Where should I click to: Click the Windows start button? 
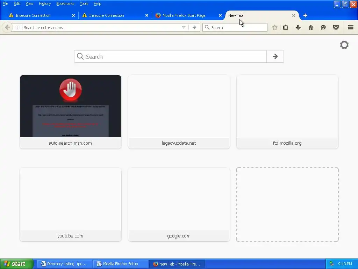pos(17,264)
